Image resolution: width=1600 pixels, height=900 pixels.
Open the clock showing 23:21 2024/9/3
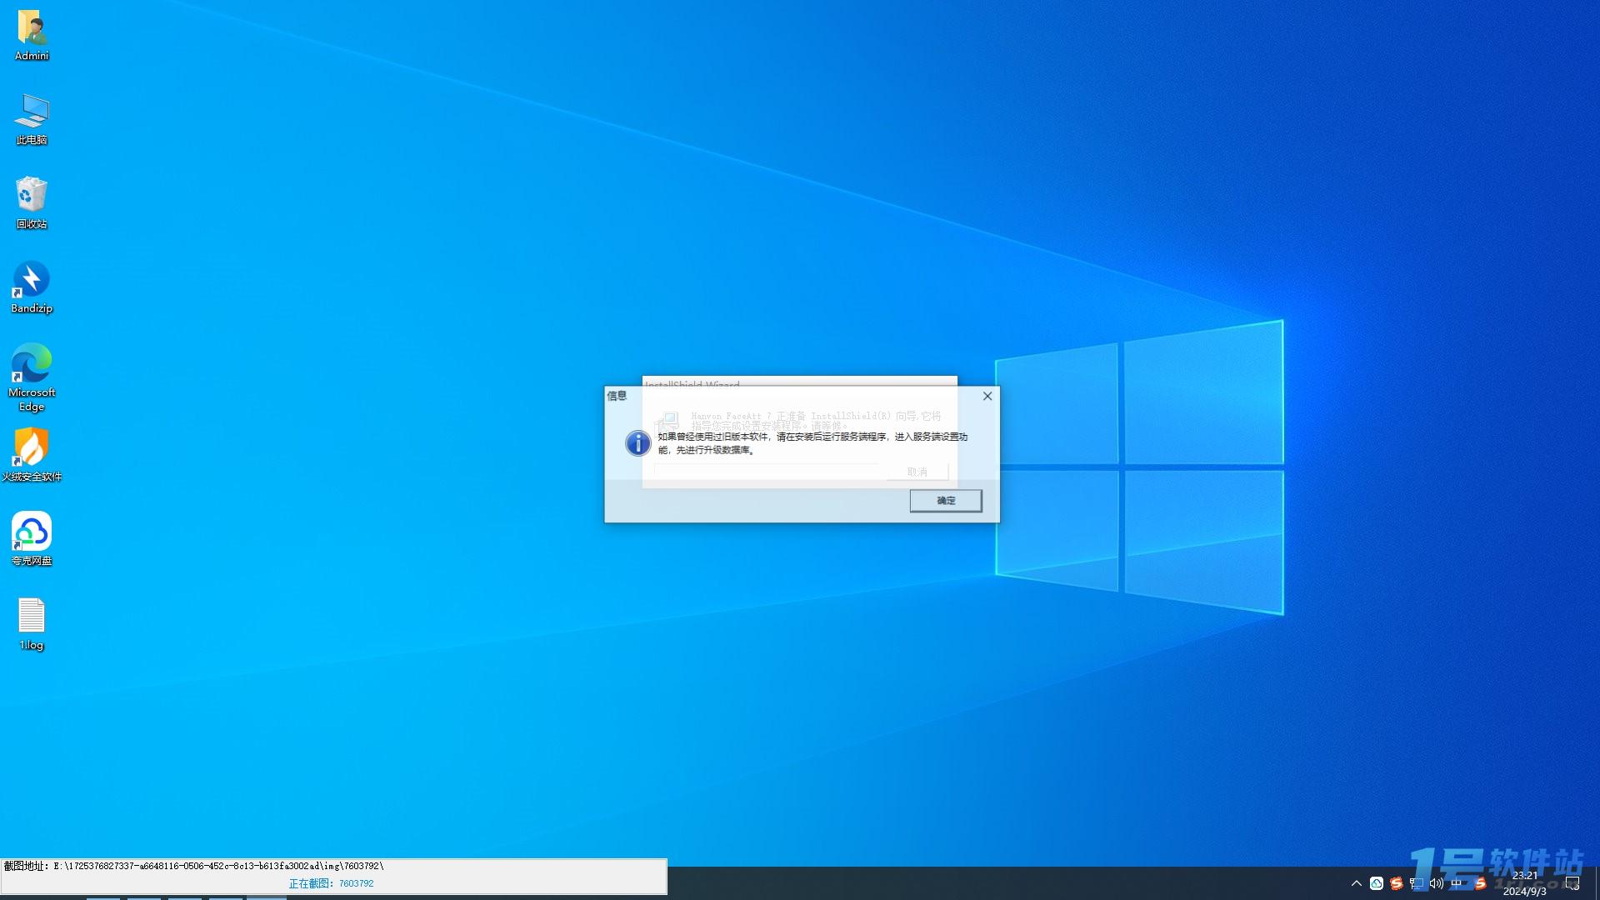1524,883
